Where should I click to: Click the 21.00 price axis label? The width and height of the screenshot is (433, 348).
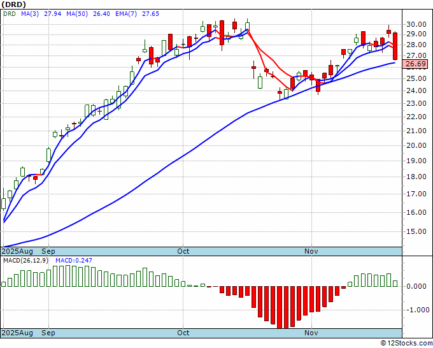pos(416,131)
